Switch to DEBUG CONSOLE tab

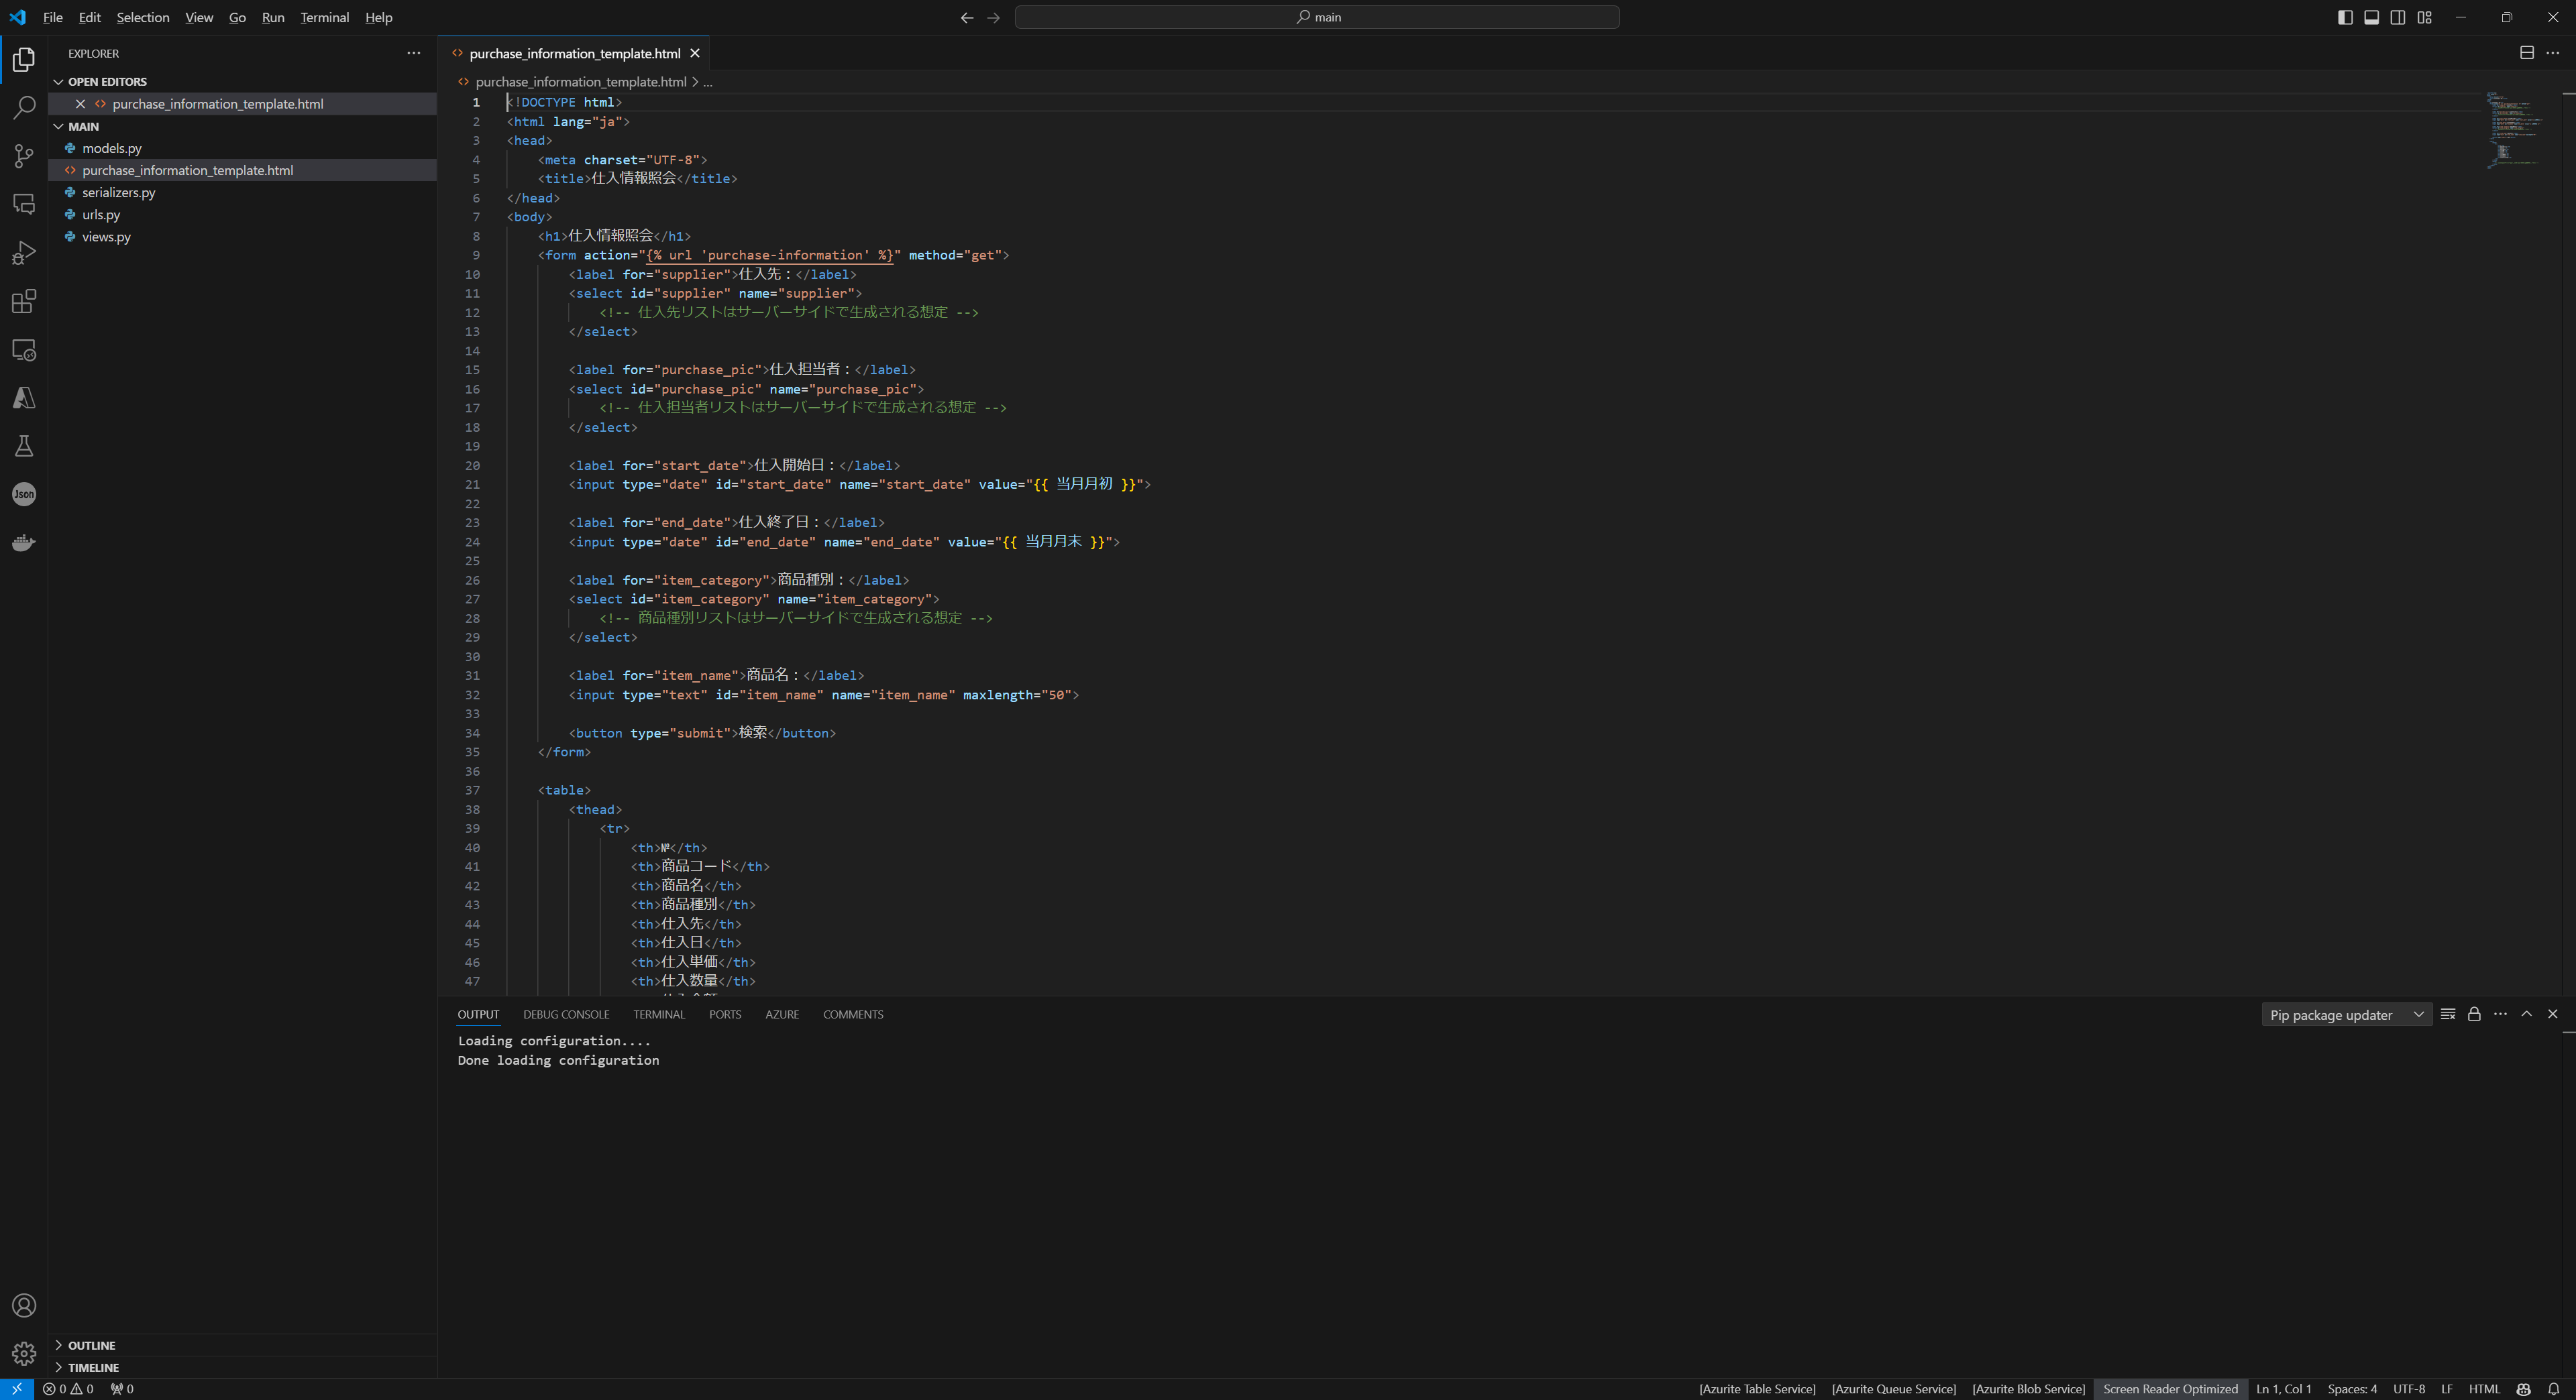coord(566,1014)
